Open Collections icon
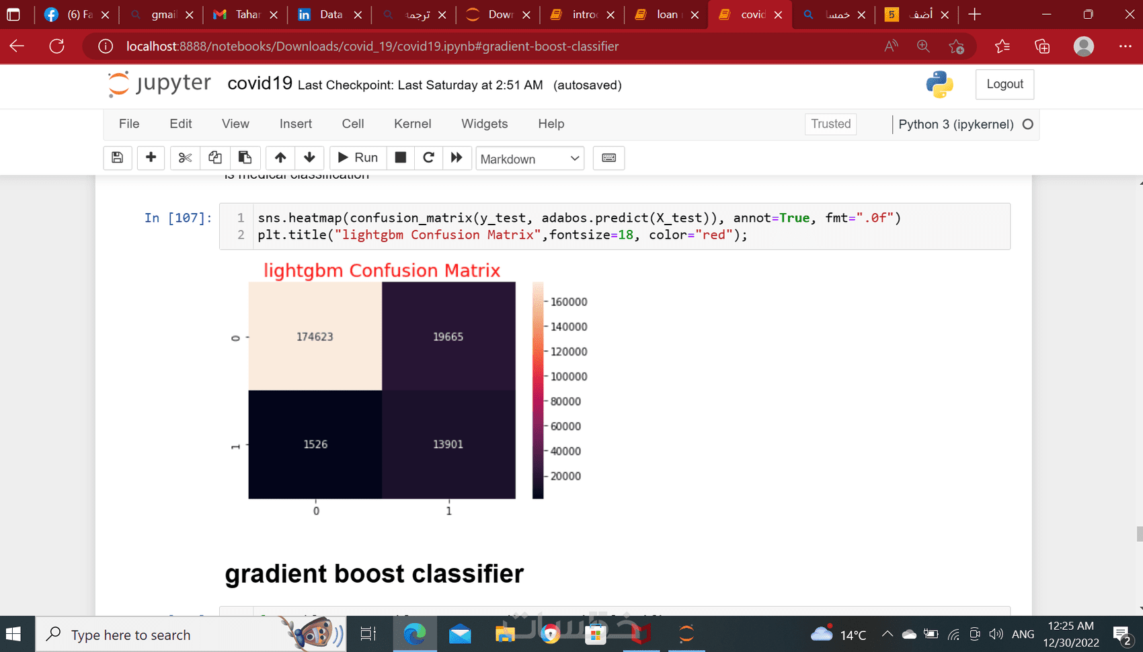This screenshot has width=1143, height=652. (1042, 46)
